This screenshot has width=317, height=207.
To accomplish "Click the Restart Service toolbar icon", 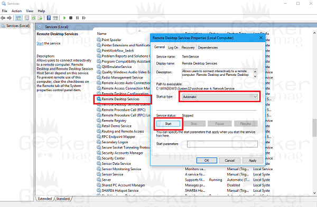I will point(84,18).
